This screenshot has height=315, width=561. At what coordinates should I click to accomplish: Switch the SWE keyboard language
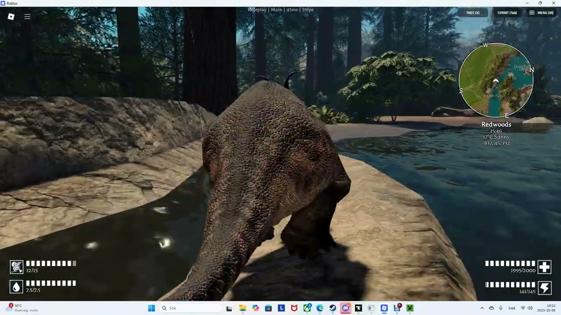pyautogui.click(x=512, y=308)
